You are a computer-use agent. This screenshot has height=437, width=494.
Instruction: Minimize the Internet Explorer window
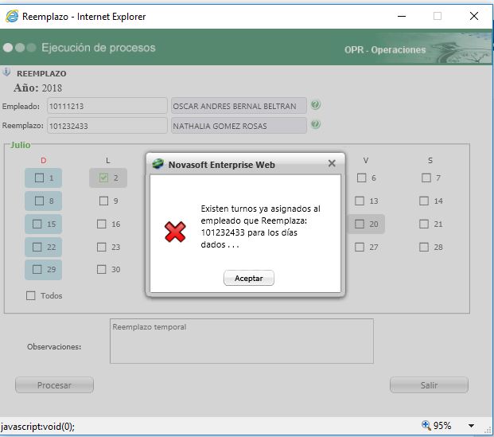[402, 16]
